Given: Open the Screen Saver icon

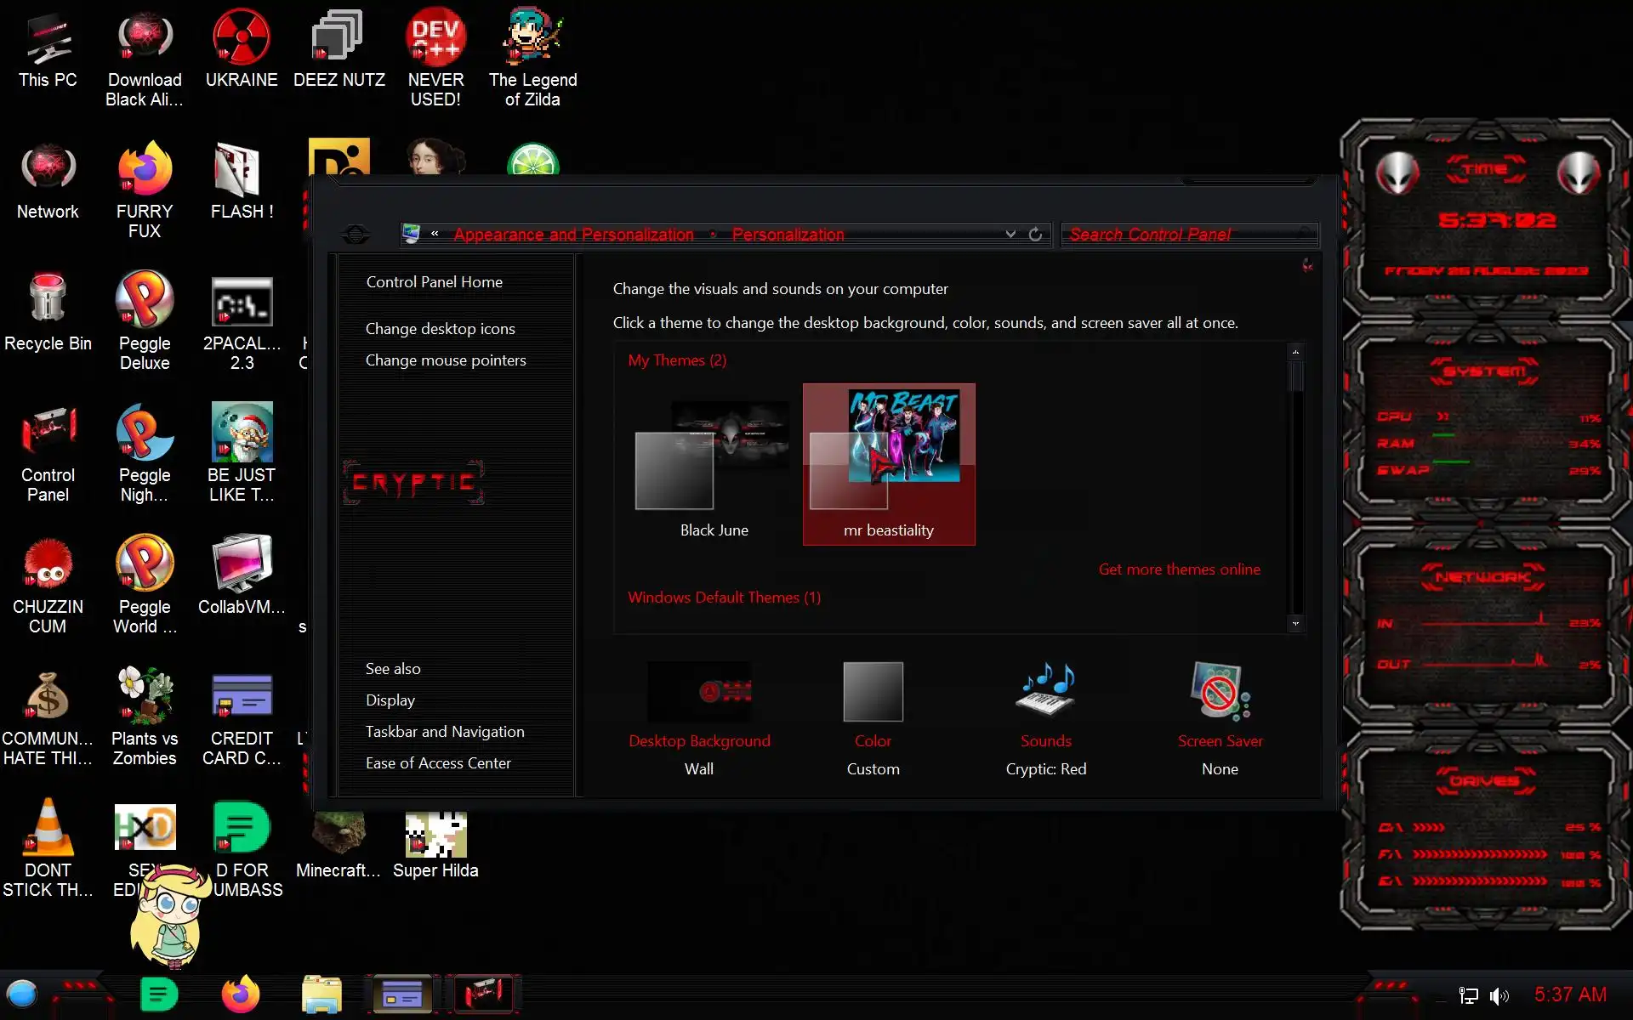Looking at the screenshot, I should click(x=1220, y=693).
